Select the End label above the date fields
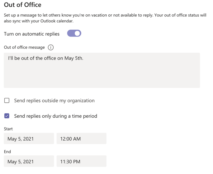This screenshot has height=174, width=213. coord(7,152)
